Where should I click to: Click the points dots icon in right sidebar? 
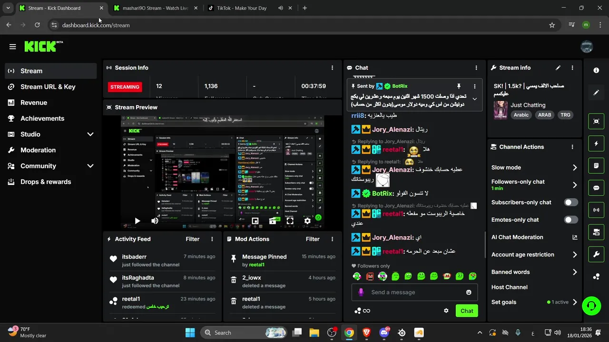(596, 276)
